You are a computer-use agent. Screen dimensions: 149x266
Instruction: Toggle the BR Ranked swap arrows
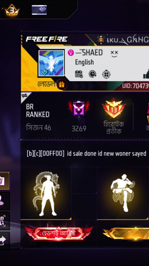coord(24,96)
